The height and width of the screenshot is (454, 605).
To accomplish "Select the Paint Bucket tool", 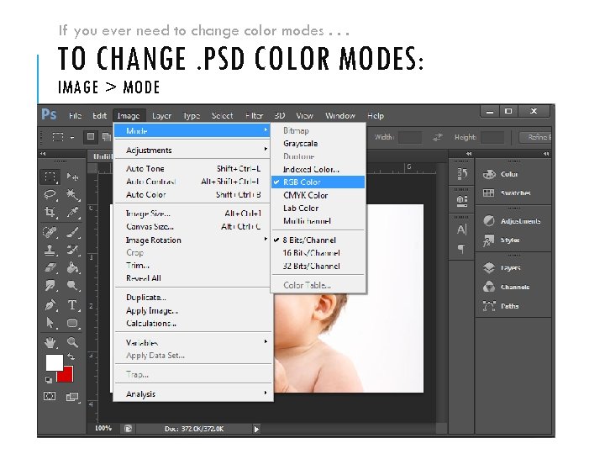I will coord(72,267).
